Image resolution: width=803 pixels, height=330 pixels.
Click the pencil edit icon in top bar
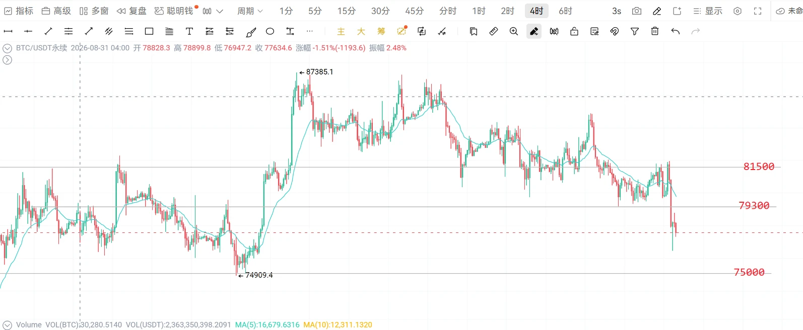[657, 11]
